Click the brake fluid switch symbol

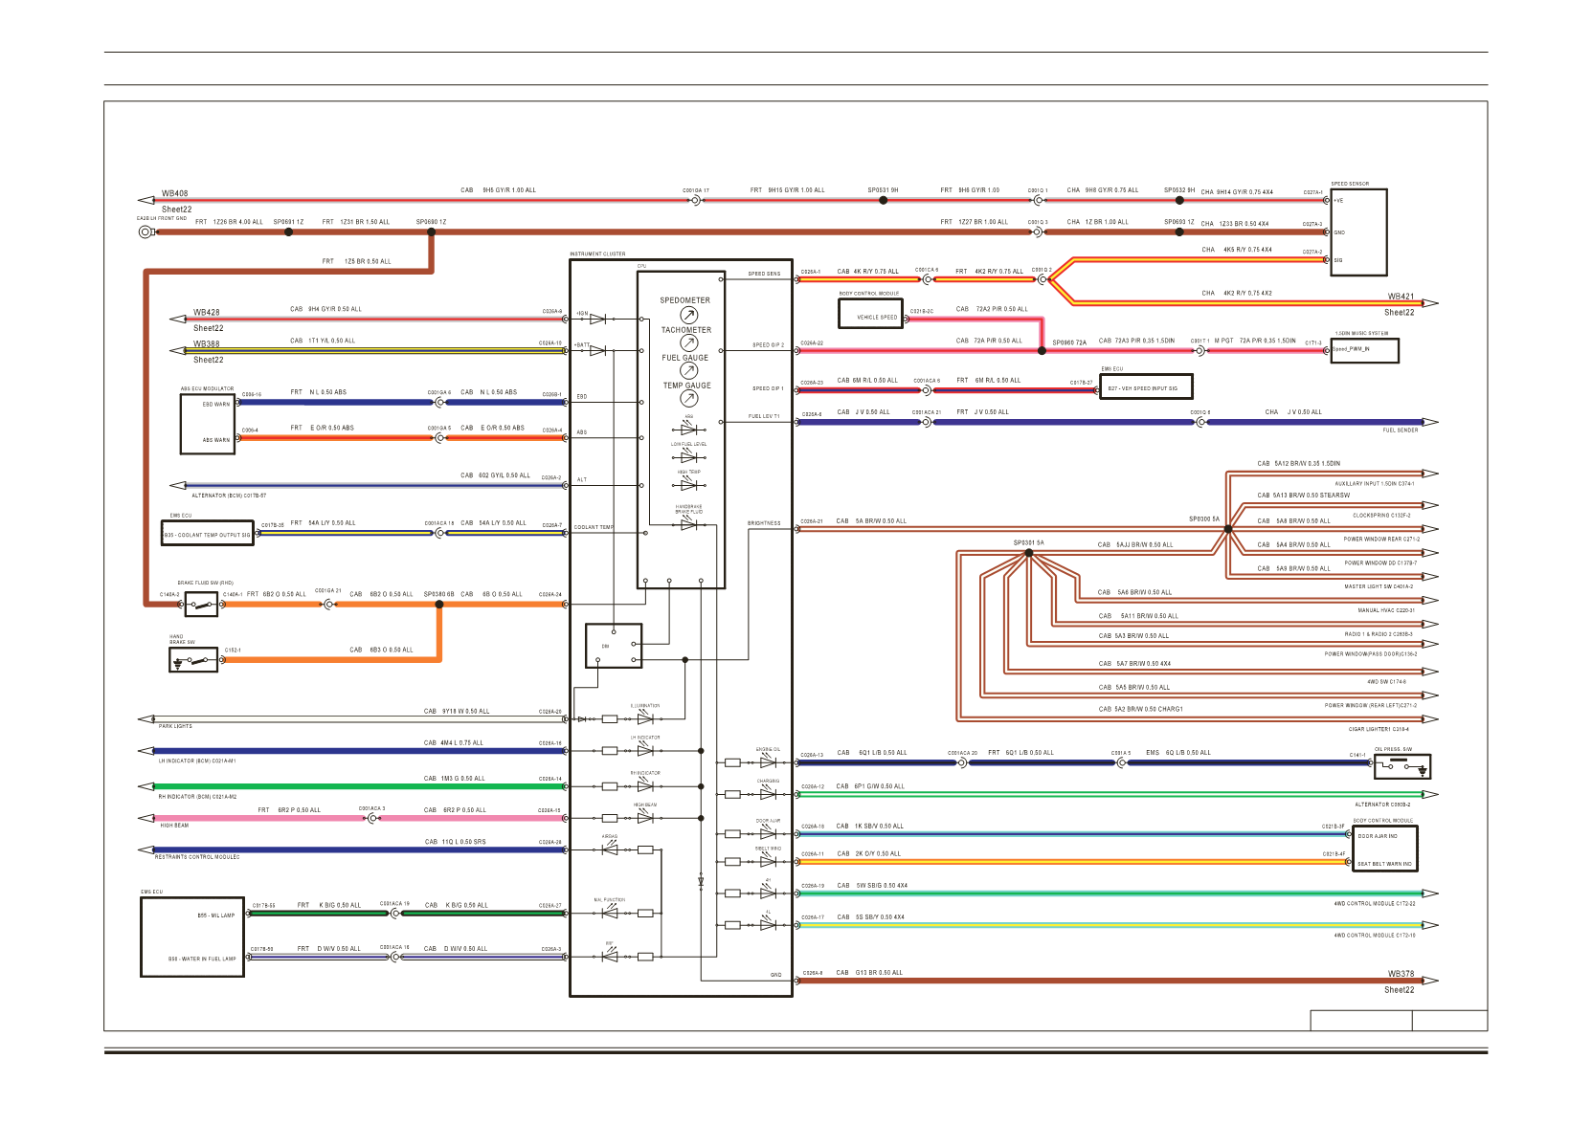[201, 604]
